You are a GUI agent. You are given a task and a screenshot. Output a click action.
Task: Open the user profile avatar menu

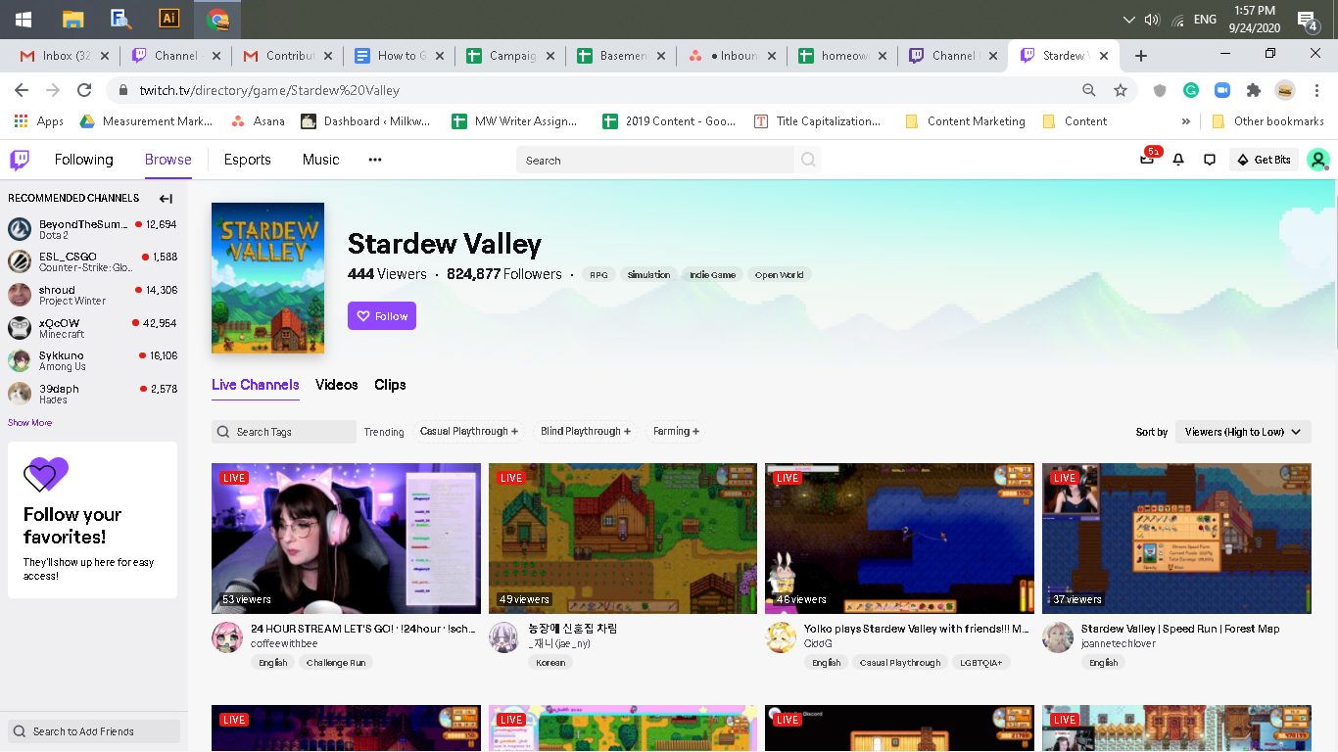click(x=1318, y=160)
